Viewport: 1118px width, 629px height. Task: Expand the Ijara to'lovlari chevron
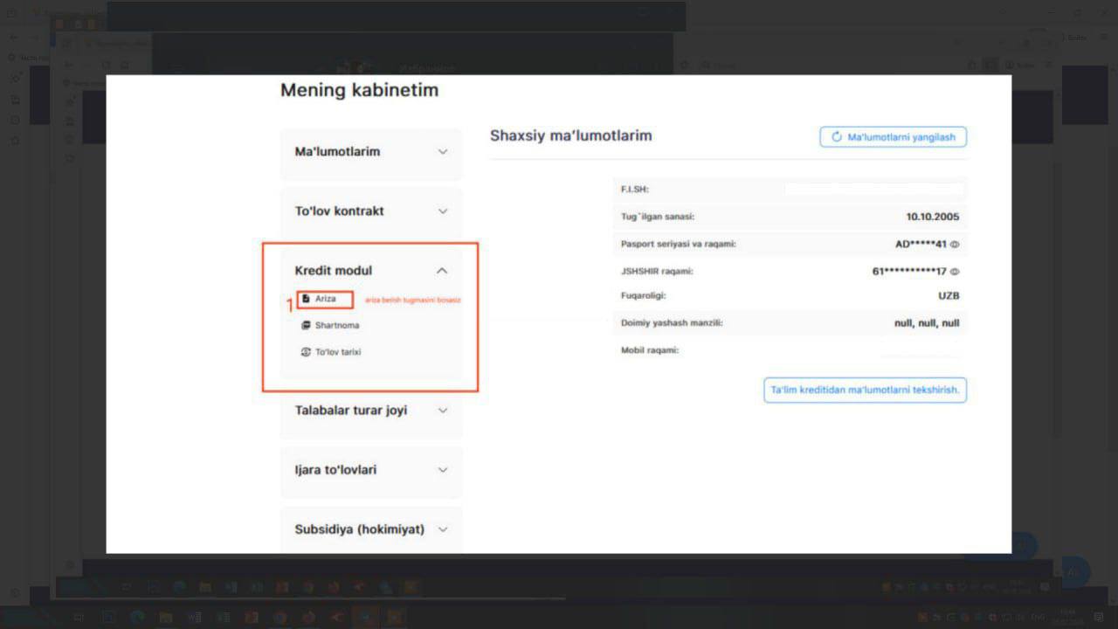[443, 470]
